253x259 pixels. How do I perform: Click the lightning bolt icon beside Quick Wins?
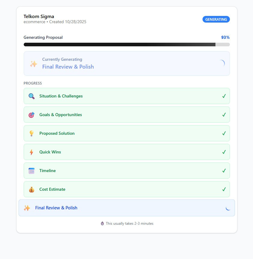coord(32,152)
